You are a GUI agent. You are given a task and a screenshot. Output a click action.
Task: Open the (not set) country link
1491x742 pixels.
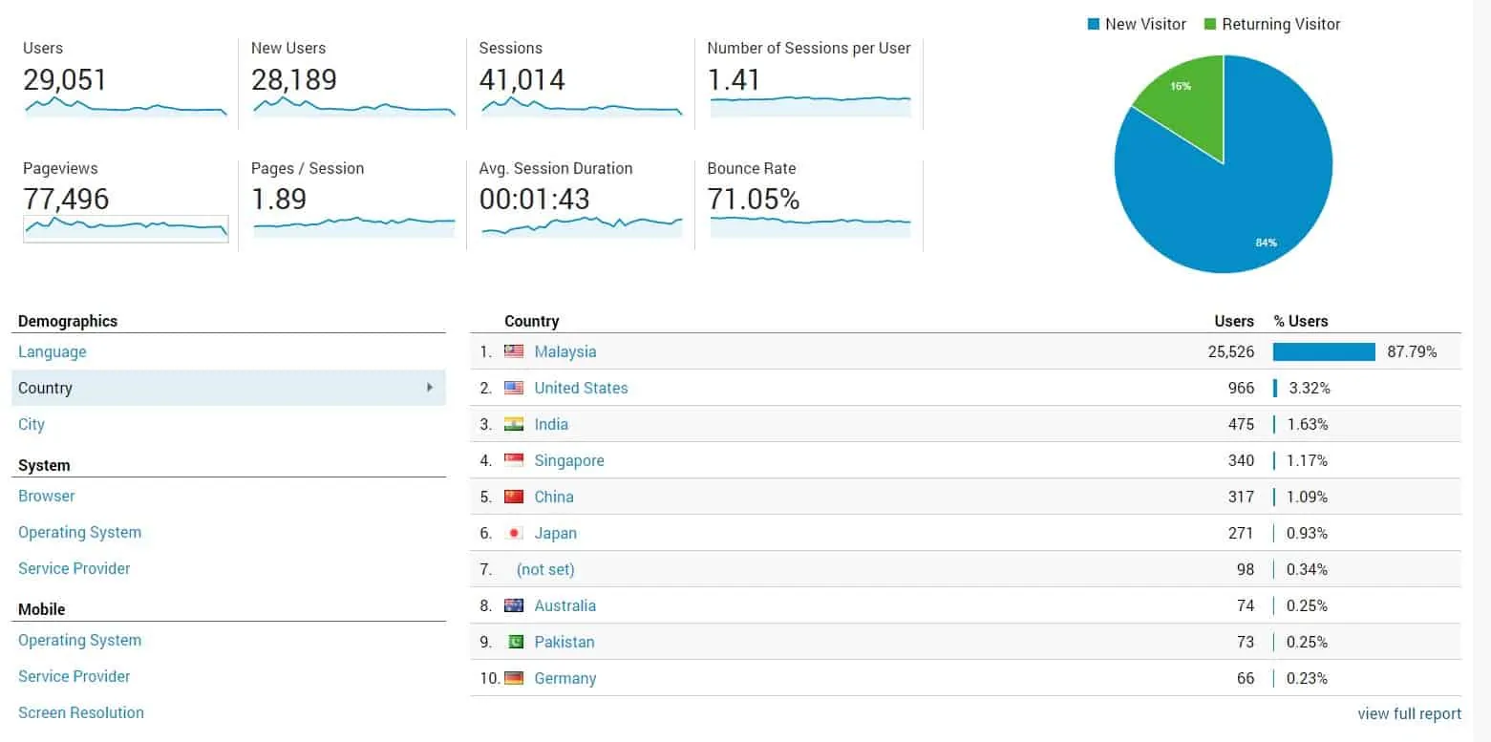click(x=545, y=569)
